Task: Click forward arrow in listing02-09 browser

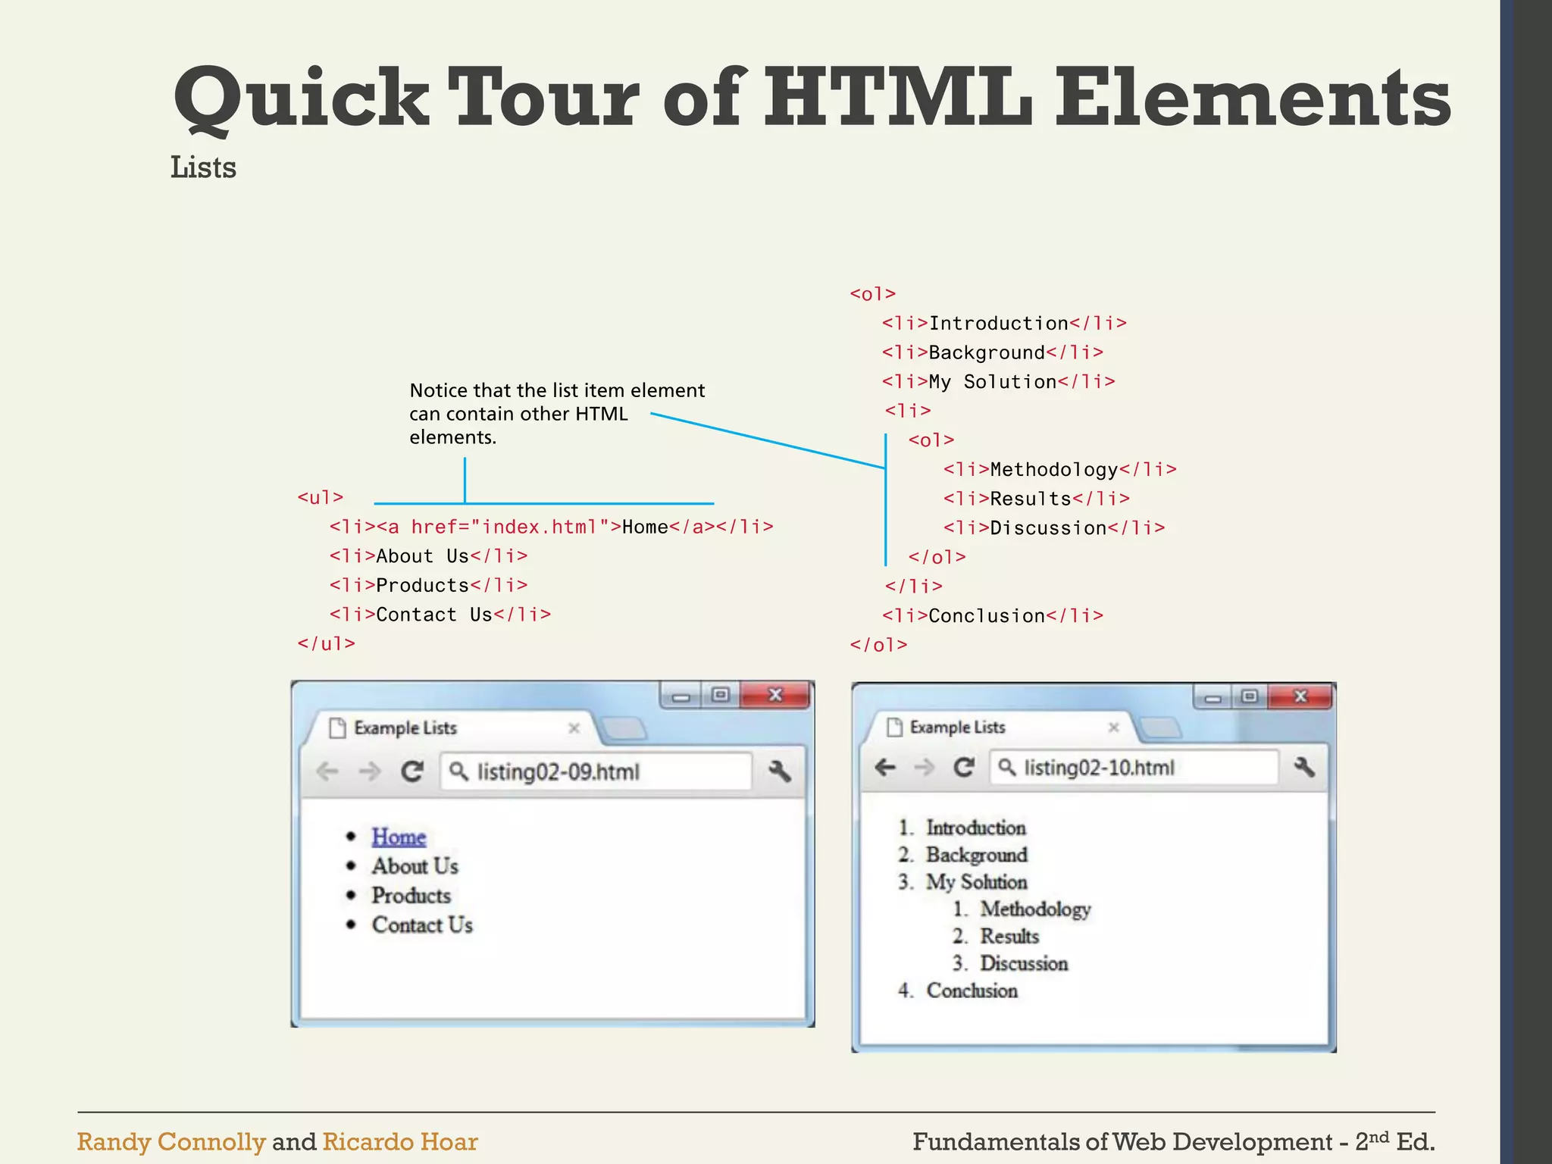Action: pyautogui.click(x=370, y=771)
